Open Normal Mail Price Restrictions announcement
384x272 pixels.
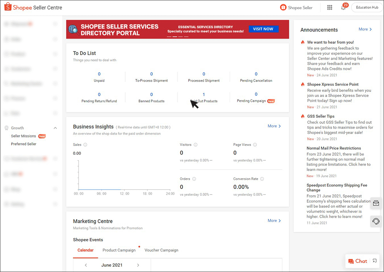point(334,148)
